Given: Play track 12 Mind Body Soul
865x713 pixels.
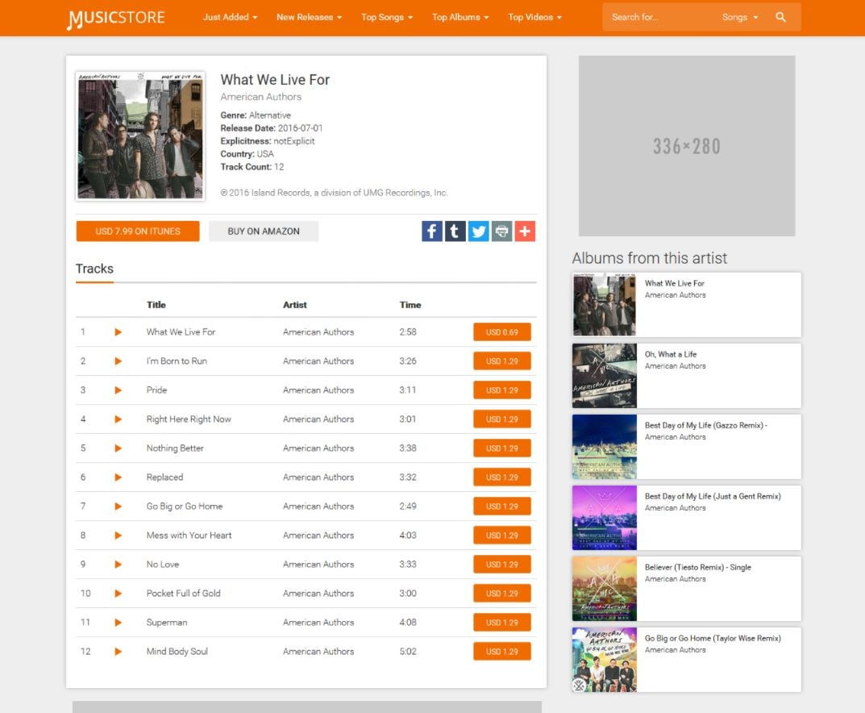Looking at the screenshot, I should 118,651.
